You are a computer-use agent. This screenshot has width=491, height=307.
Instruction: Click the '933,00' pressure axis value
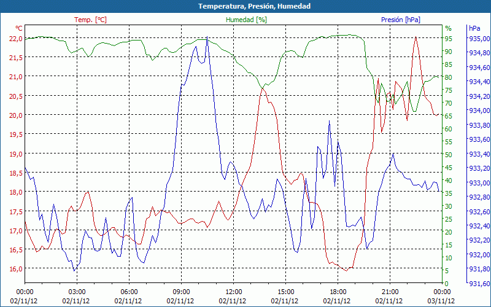(x=479, y=182)
